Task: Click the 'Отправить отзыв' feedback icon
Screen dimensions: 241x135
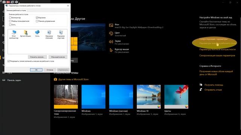Action: pyautogui.click(x=201, y=90)
